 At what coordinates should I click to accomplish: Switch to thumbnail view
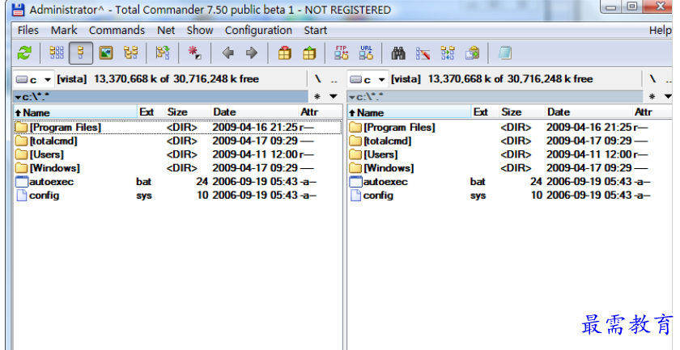106,53
